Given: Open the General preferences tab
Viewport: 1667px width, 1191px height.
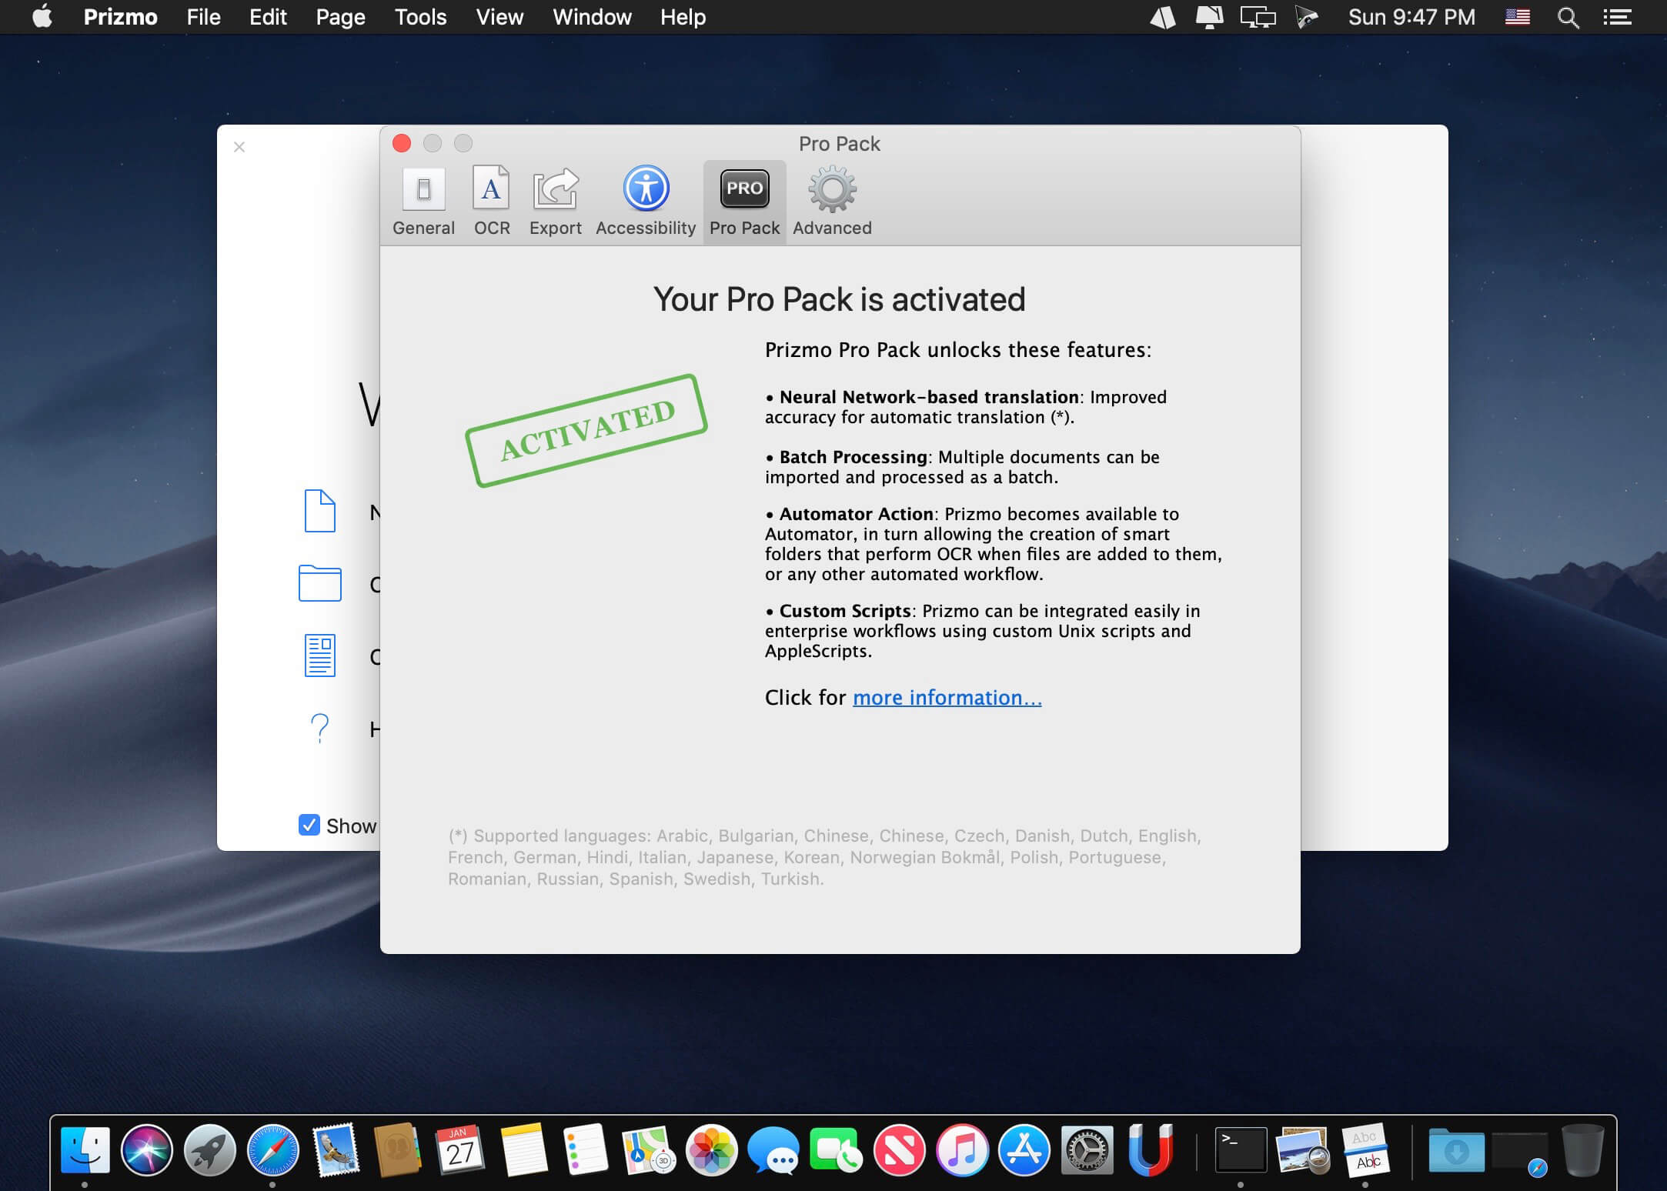Looking at the screenshot, I should (x=423, y=202).
